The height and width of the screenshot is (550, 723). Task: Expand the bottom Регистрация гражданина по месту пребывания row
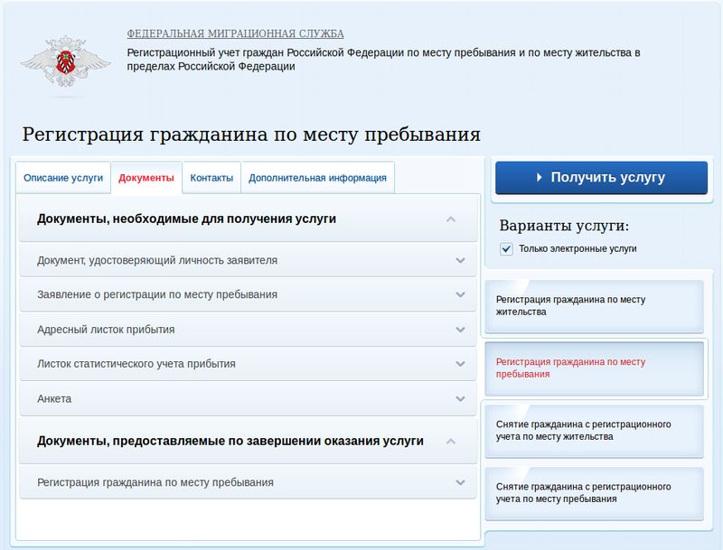click(x=460, y=482)
